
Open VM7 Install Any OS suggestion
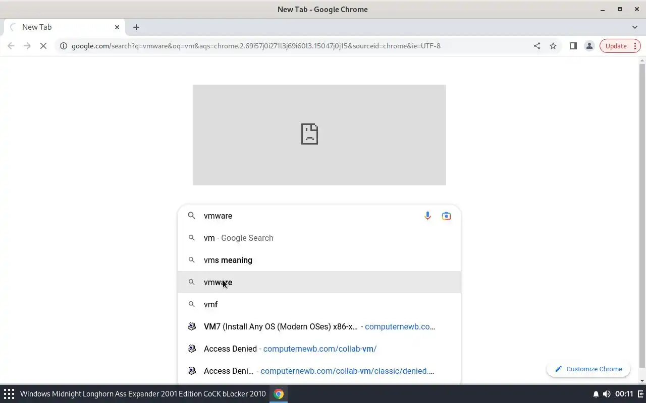[x=319, y=326]
